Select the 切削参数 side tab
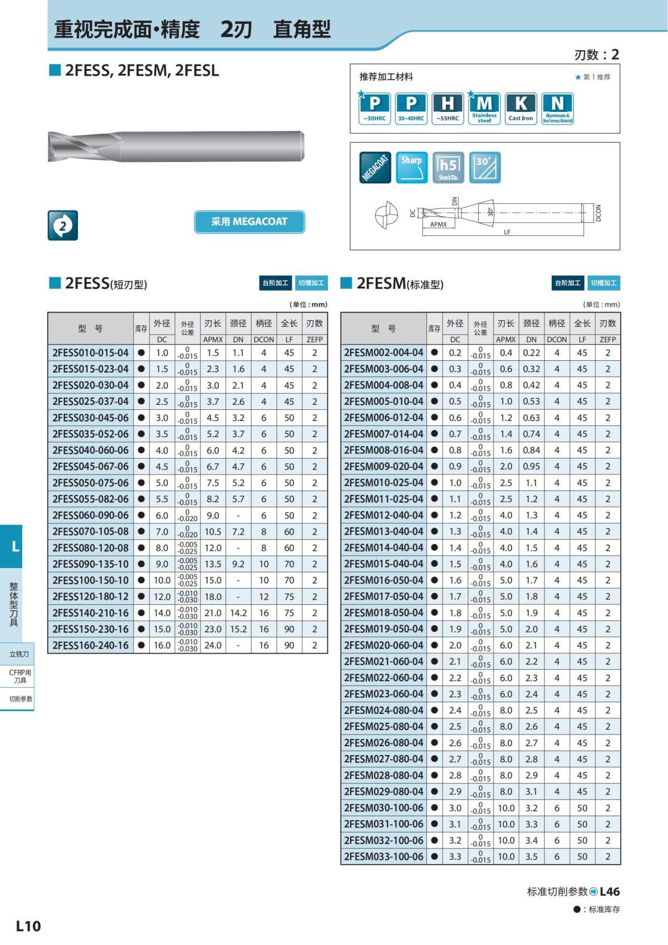Image resolution: width=668 pixels, height=945 pixels. (17, 699)
